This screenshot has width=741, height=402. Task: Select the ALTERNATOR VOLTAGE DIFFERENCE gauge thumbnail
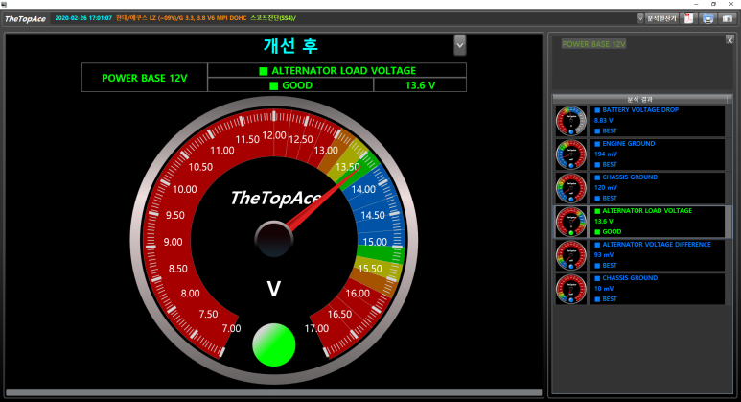tap(571, 255)
